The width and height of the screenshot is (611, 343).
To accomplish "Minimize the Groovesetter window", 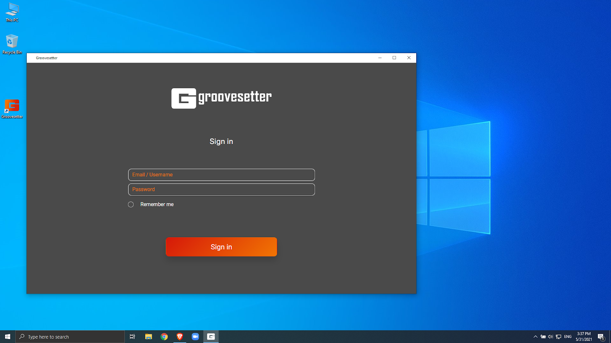I will click(x=380, y=58).
